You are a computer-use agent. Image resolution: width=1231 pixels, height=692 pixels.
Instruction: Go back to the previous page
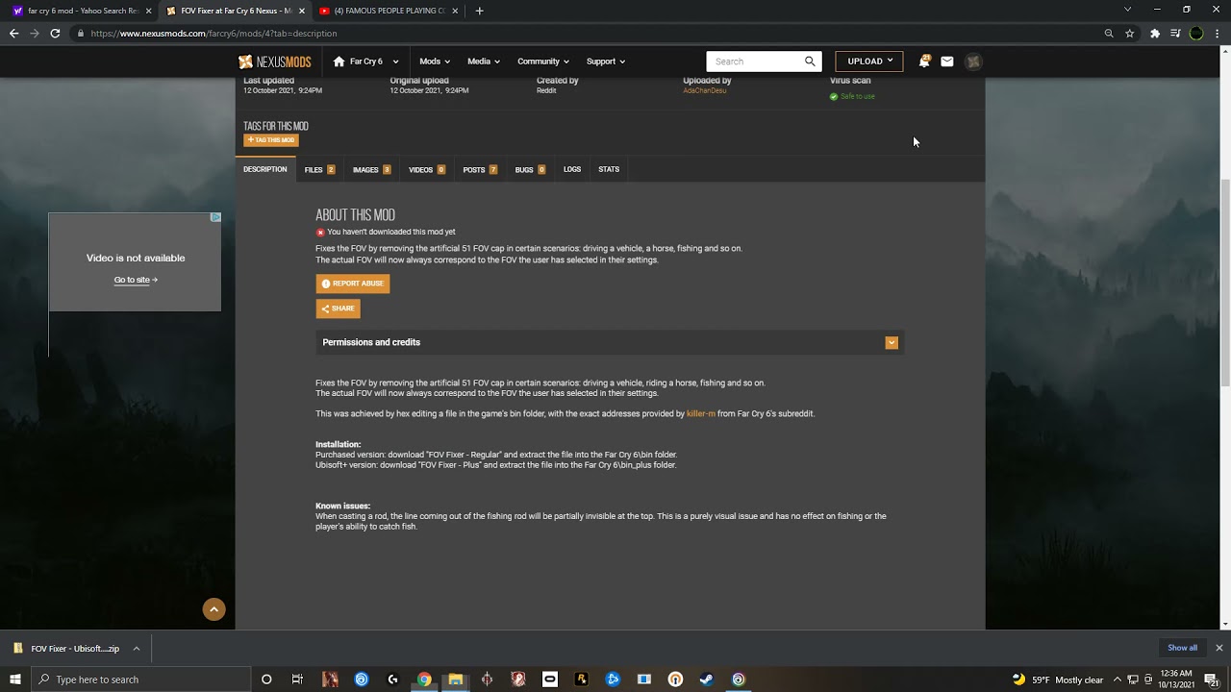(13, 33)
